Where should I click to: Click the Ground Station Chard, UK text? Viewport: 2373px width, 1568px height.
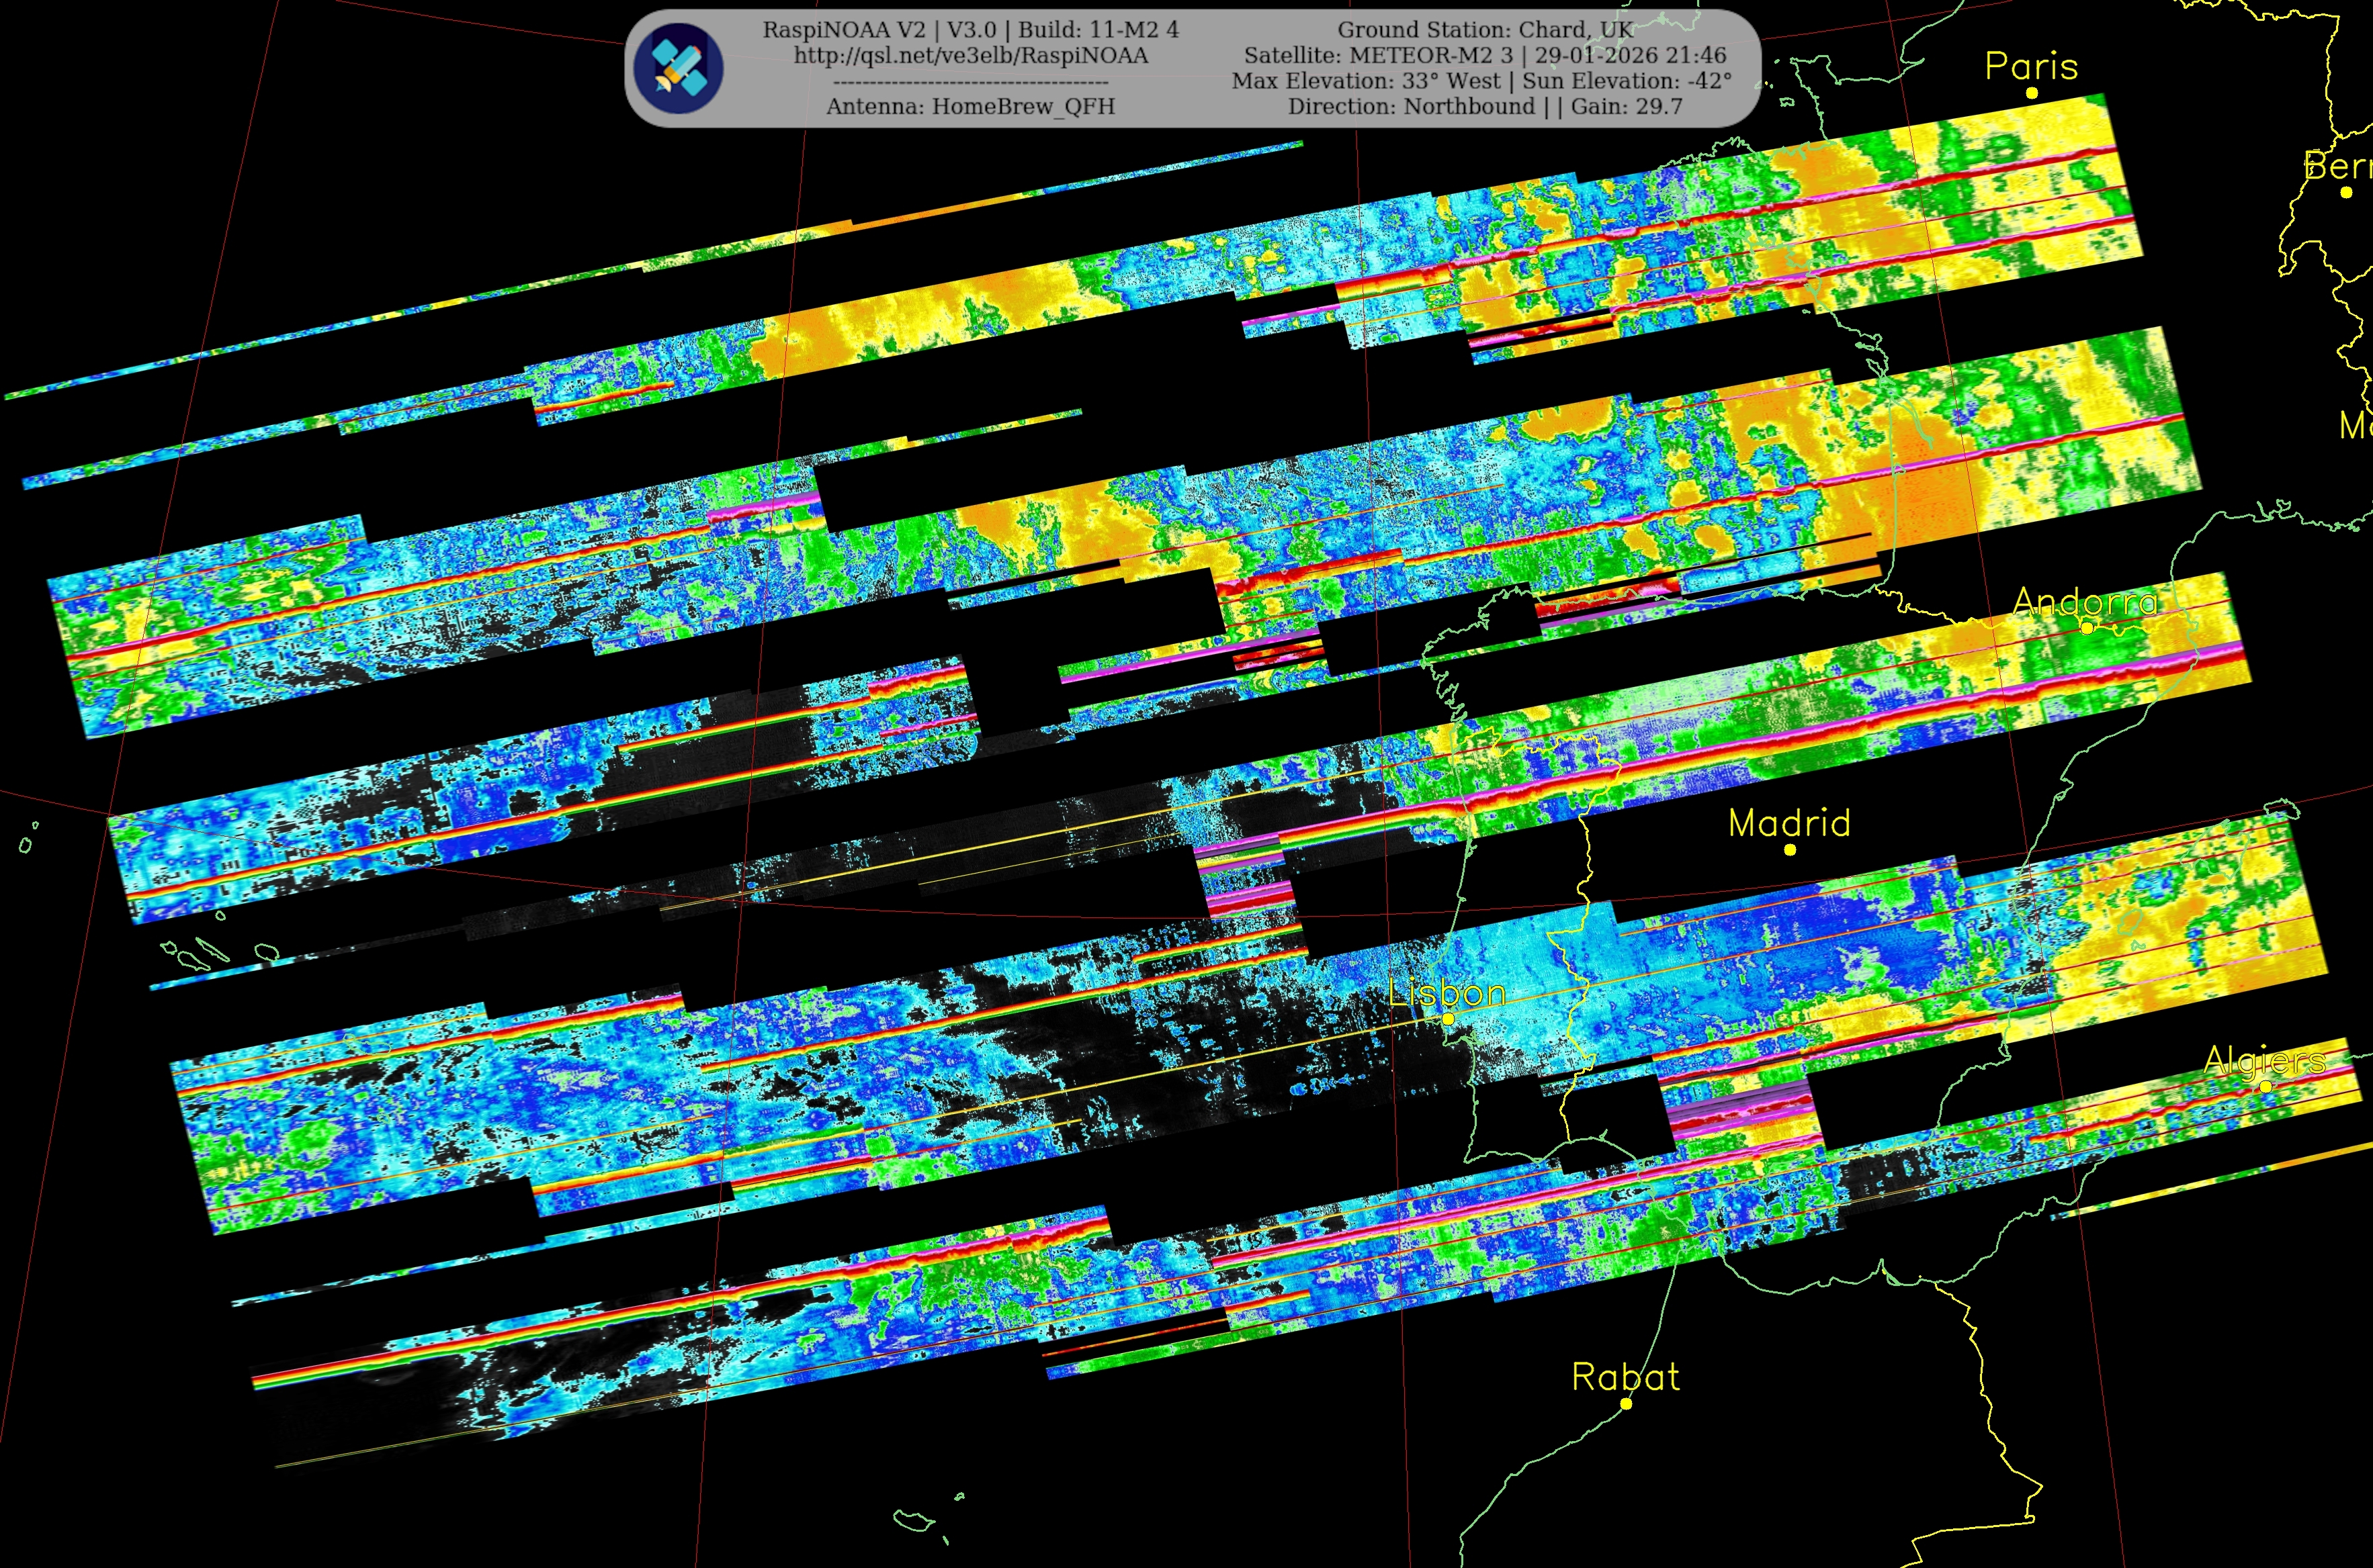(1485, 30)
